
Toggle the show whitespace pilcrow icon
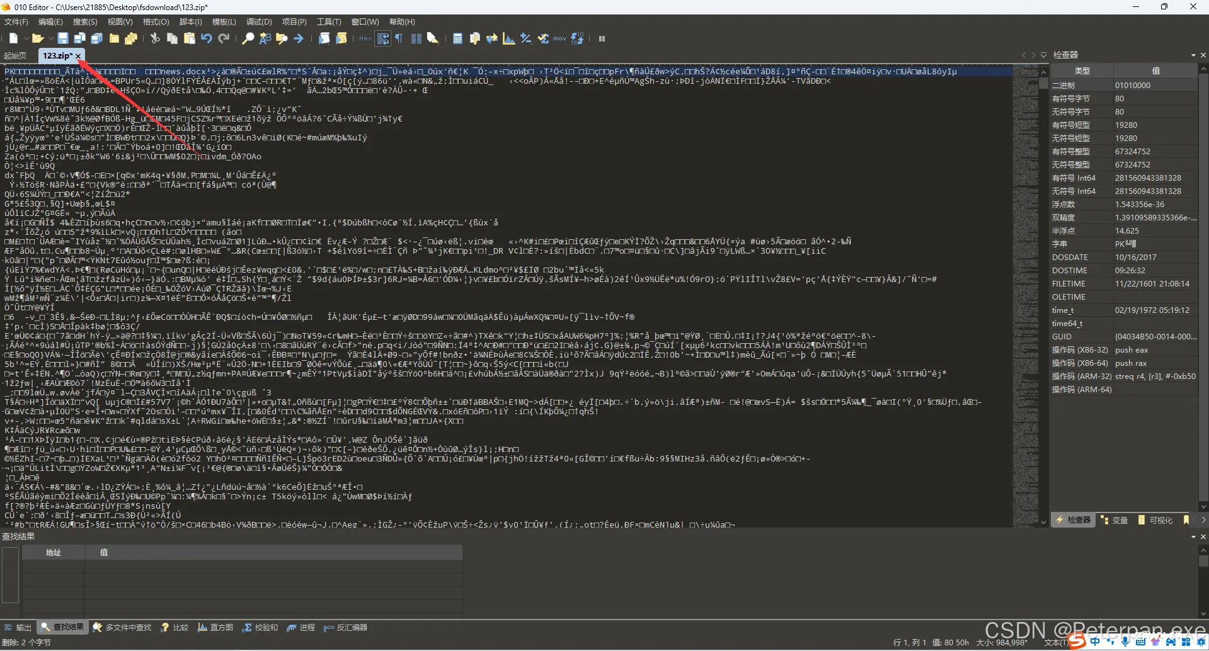[x=399, y=38]
